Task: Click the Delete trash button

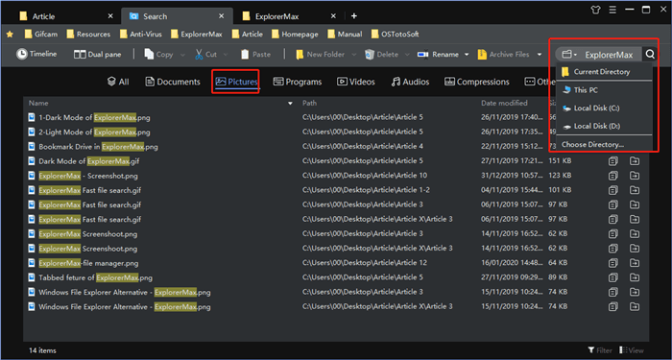Action: (x=381, y=55)
